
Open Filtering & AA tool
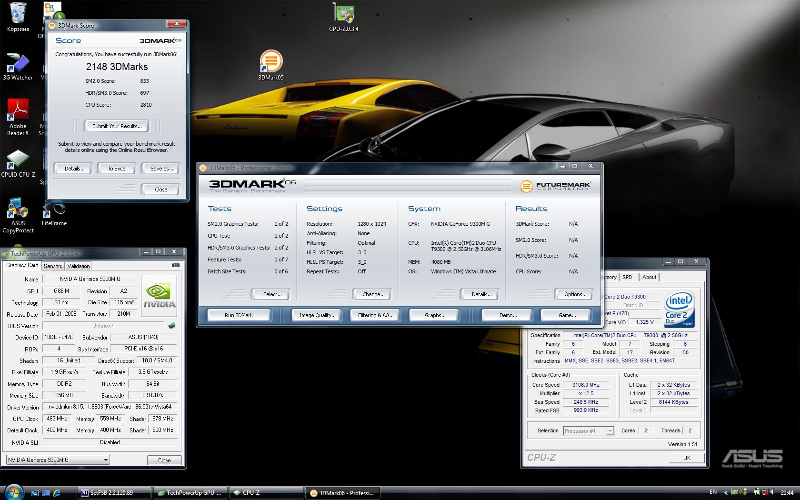coord(376,315)
